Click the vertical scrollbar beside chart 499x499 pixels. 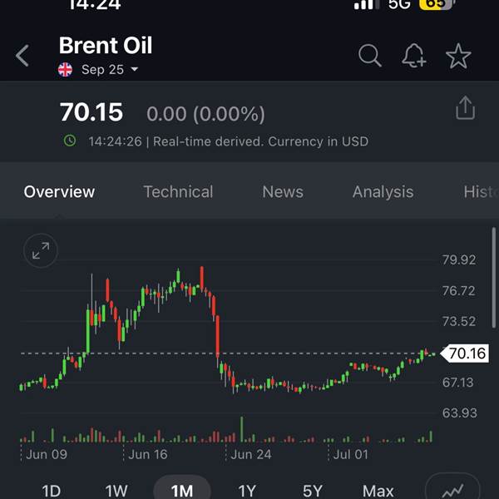pyautogui.click(x=494, y=278)
